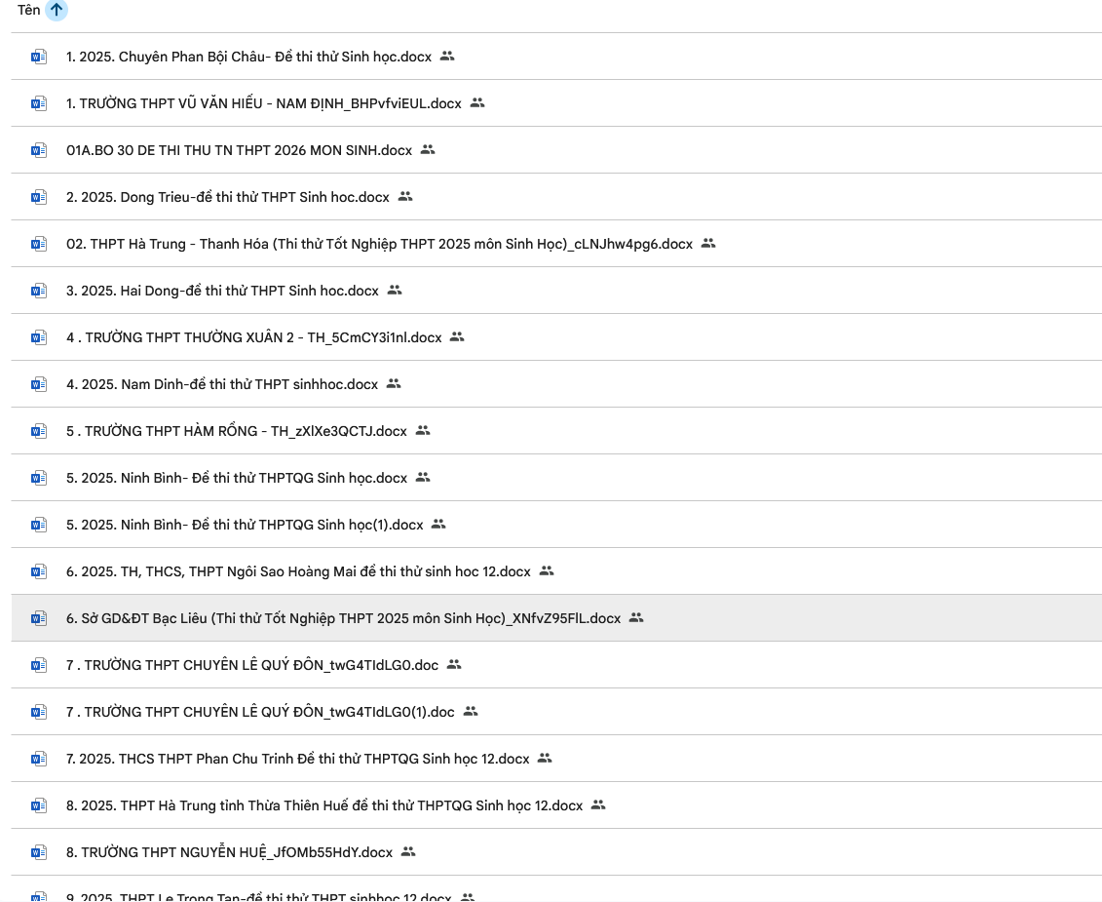1102x902 pixels.
Task: Select 4. 2025. Nam Dinh đề thi thử file
Action: [x=556, y=384]
